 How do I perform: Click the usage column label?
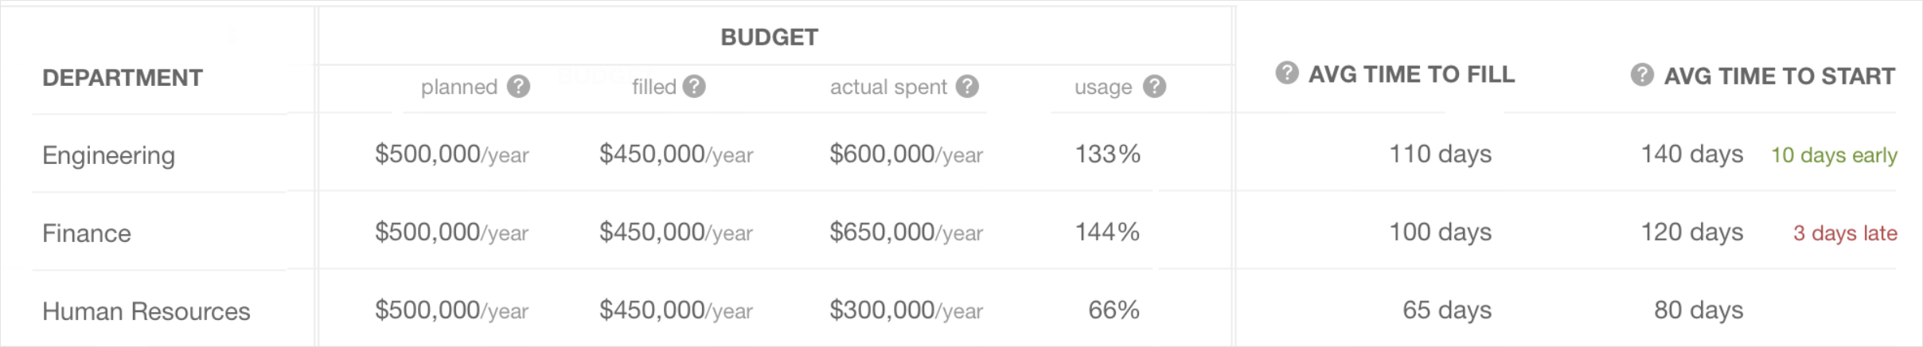pyautogui.click(x=1103, y=88)
